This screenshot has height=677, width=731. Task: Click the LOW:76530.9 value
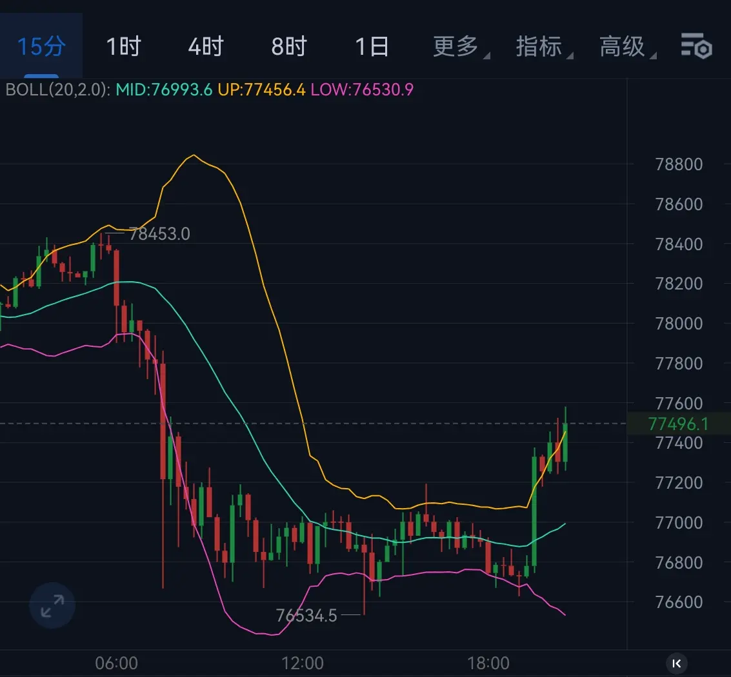(362, 90)
